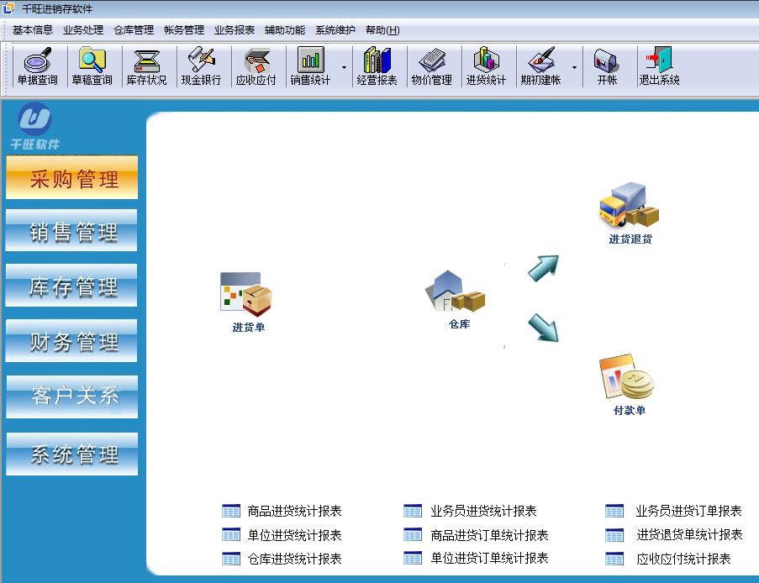Open 库存状况 inventory status tool
This screenshot has width=759, height=583.
click(146, 66)
